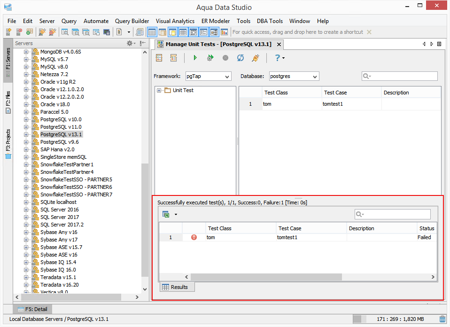Screen dimensions: 450x327
Task: Click the trash can memory icon
Action: [442, 319]
